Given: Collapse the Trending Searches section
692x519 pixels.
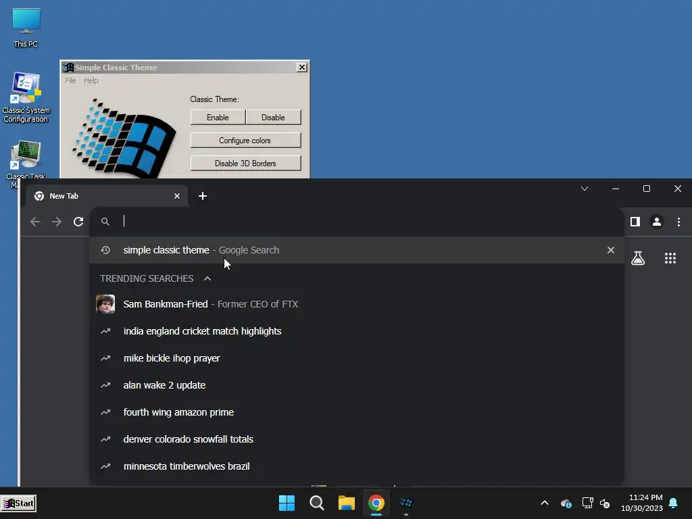Looking at the screenshot, I should tap(207, 278).
